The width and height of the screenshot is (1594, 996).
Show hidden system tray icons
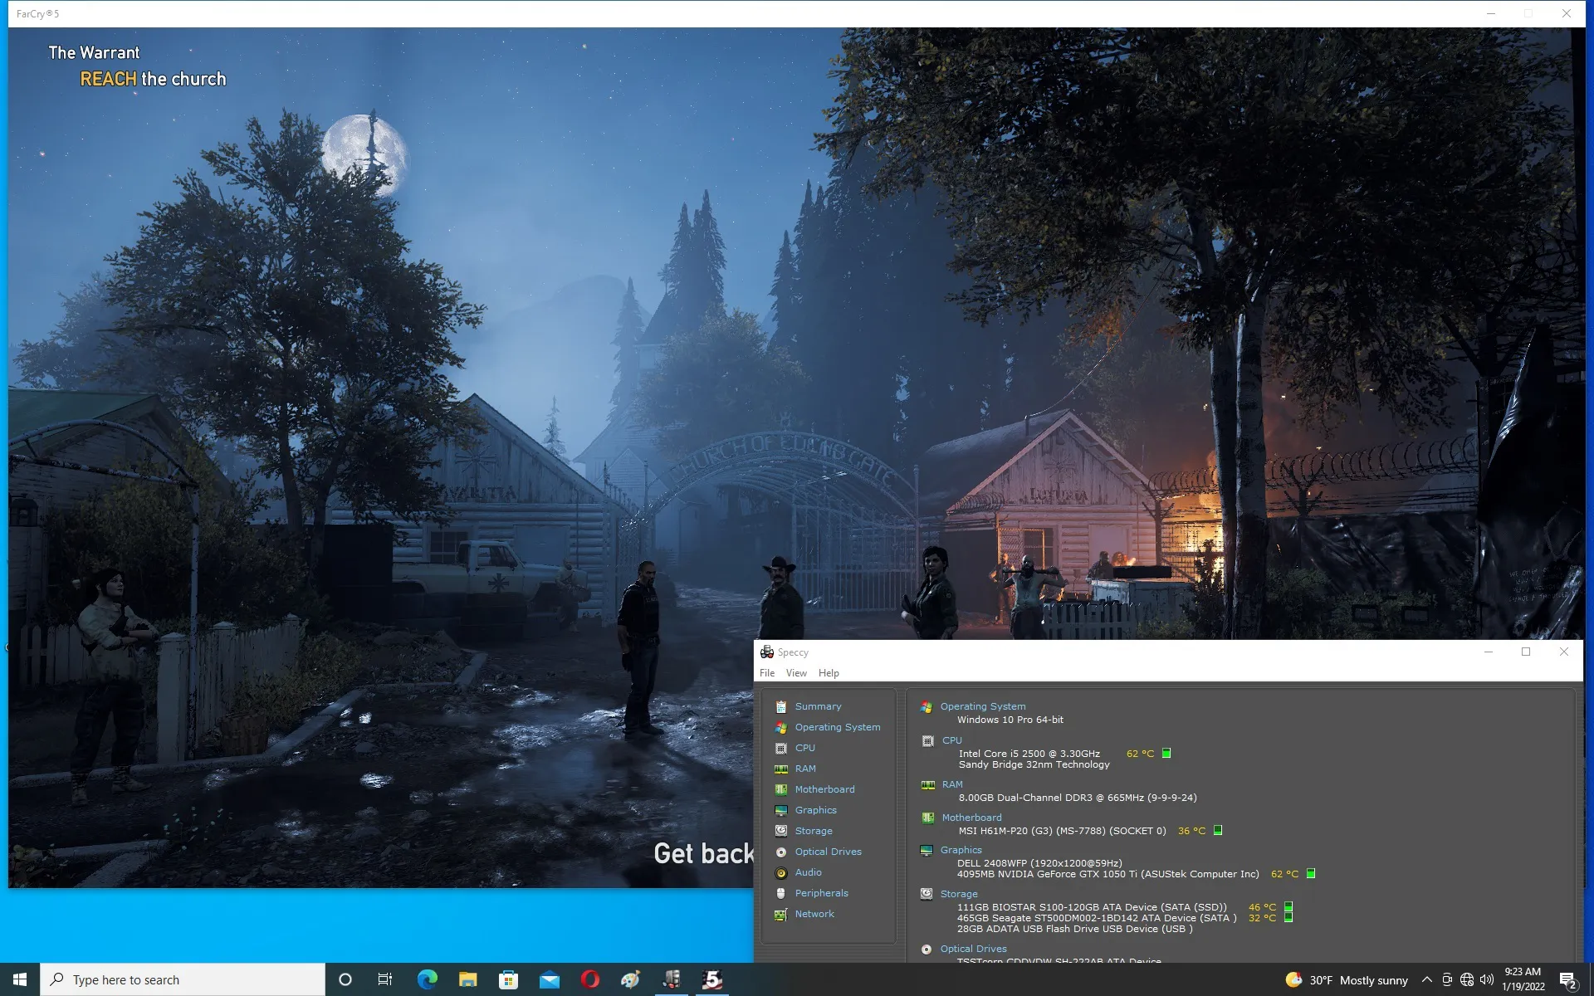[x=1426, y=979]
